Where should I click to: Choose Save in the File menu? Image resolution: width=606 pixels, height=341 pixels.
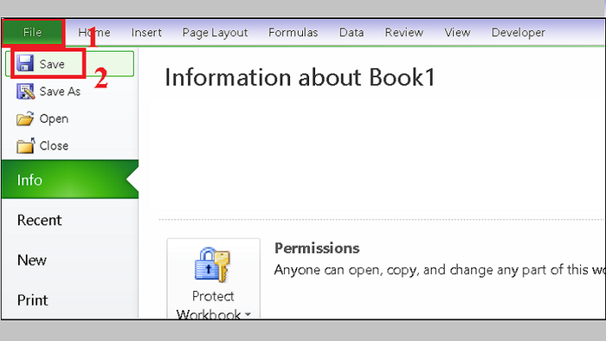pyautogui.click(x=70, y=64)
